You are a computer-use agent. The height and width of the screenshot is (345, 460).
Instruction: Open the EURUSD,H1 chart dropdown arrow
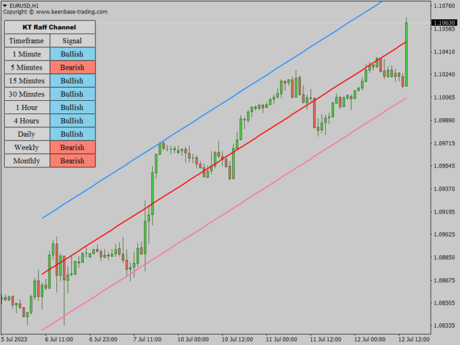pyautogui.click(x=5, y=5)
